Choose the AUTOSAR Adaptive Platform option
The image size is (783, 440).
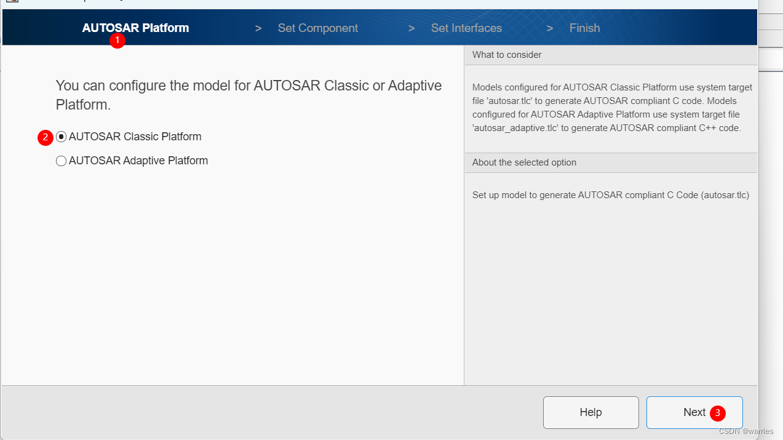click(61, 161)
